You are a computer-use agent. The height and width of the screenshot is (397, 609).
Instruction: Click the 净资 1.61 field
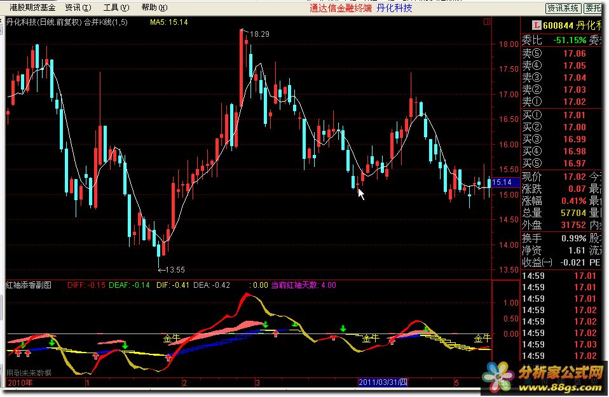554,250
